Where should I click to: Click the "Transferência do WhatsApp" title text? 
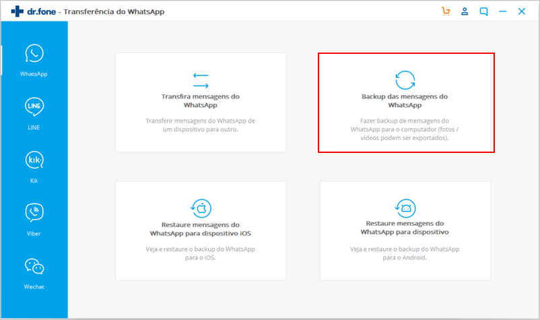tap(114, 11)
